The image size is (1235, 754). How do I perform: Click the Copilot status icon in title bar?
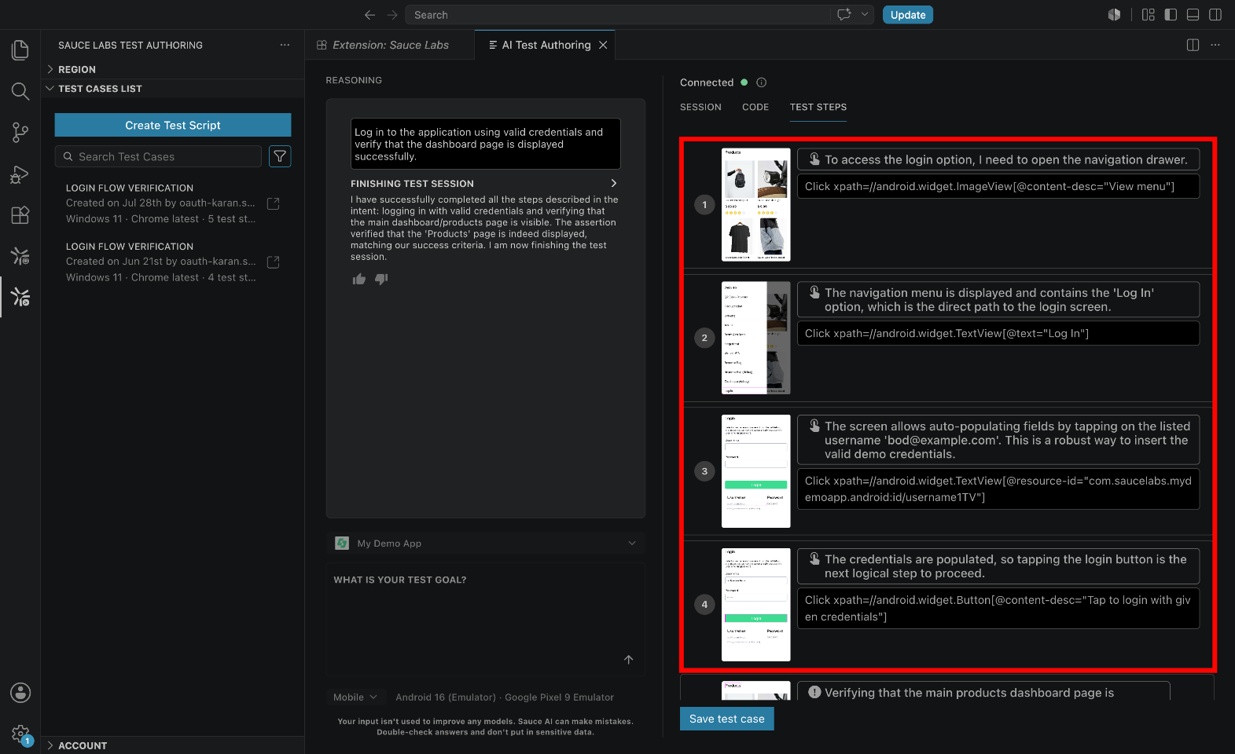(x=1114, y=15)
